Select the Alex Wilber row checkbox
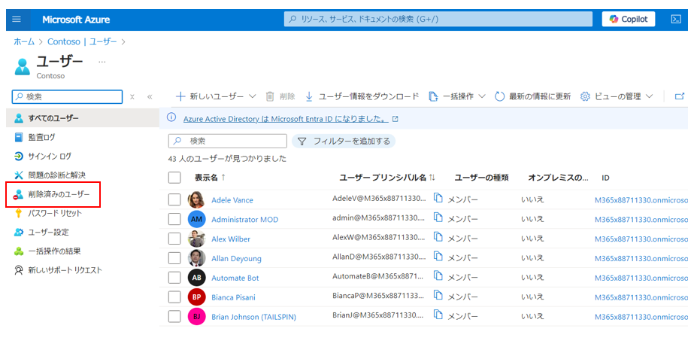Screen dimensions: 688x359 pos(174,239)
